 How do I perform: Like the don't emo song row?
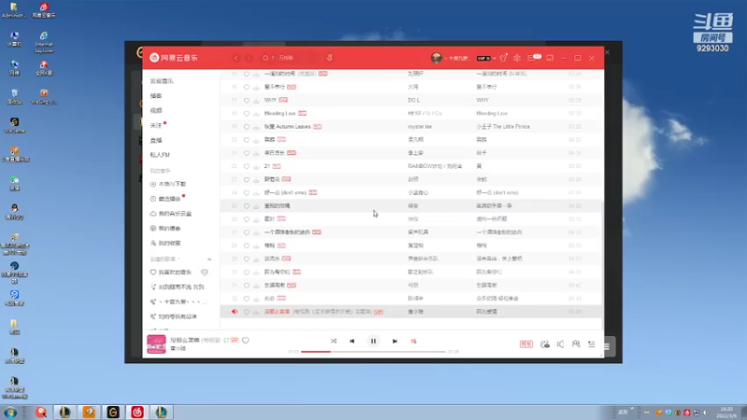coord(247,193)
